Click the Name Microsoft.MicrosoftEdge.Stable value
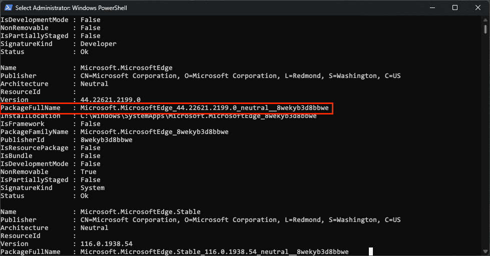The image size is (490, 256). [140, 212]
